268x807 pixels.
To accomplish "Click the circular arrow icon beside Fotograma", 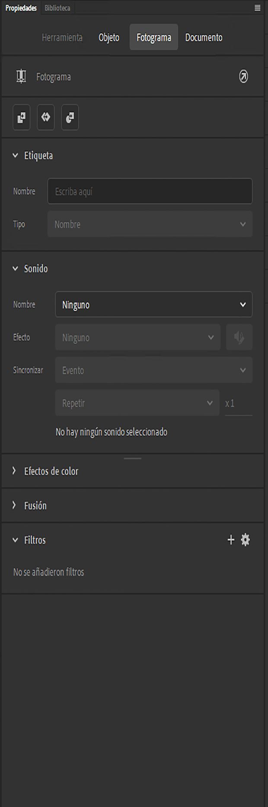I will coord(243,76).
